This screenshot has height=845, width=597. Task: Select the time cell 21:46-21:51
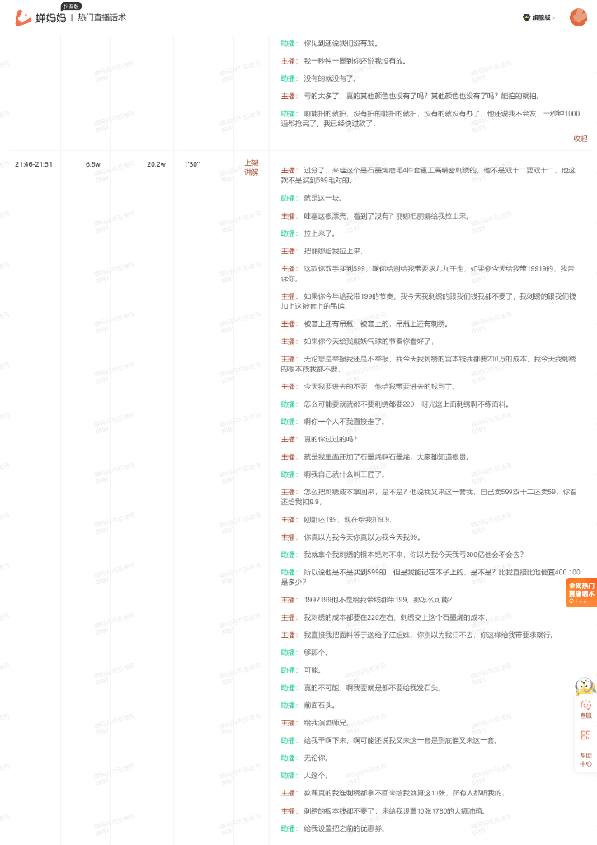(x=34, y=164)
